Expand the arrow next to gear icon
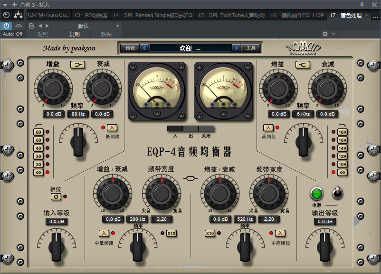 [x=333, y=34]
